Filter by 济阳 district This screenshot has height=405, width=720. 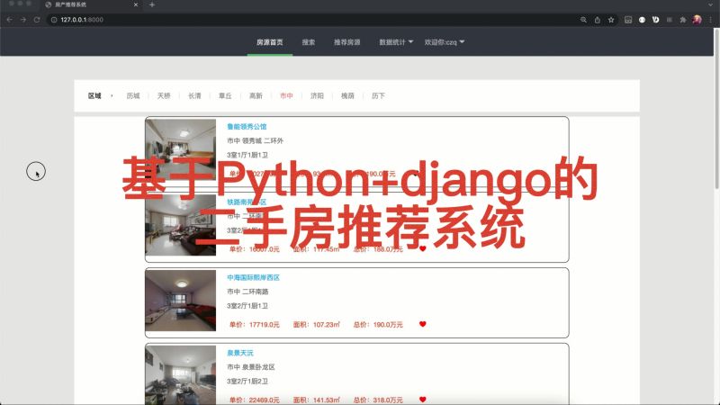[317, 96]
